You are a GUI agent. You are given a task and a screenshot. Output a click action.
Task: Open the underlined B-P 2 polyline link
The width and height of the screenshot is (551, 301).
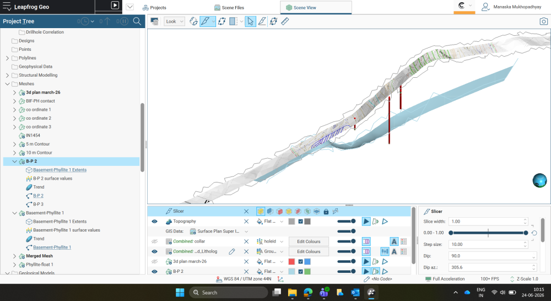pos(39,196)
